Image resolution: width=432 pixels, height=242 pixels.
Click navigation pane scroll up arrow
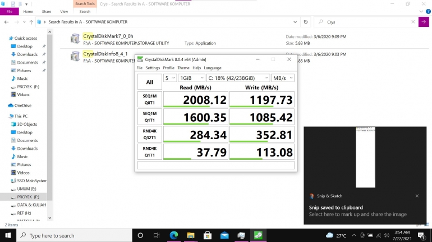(x=49, y=32)
